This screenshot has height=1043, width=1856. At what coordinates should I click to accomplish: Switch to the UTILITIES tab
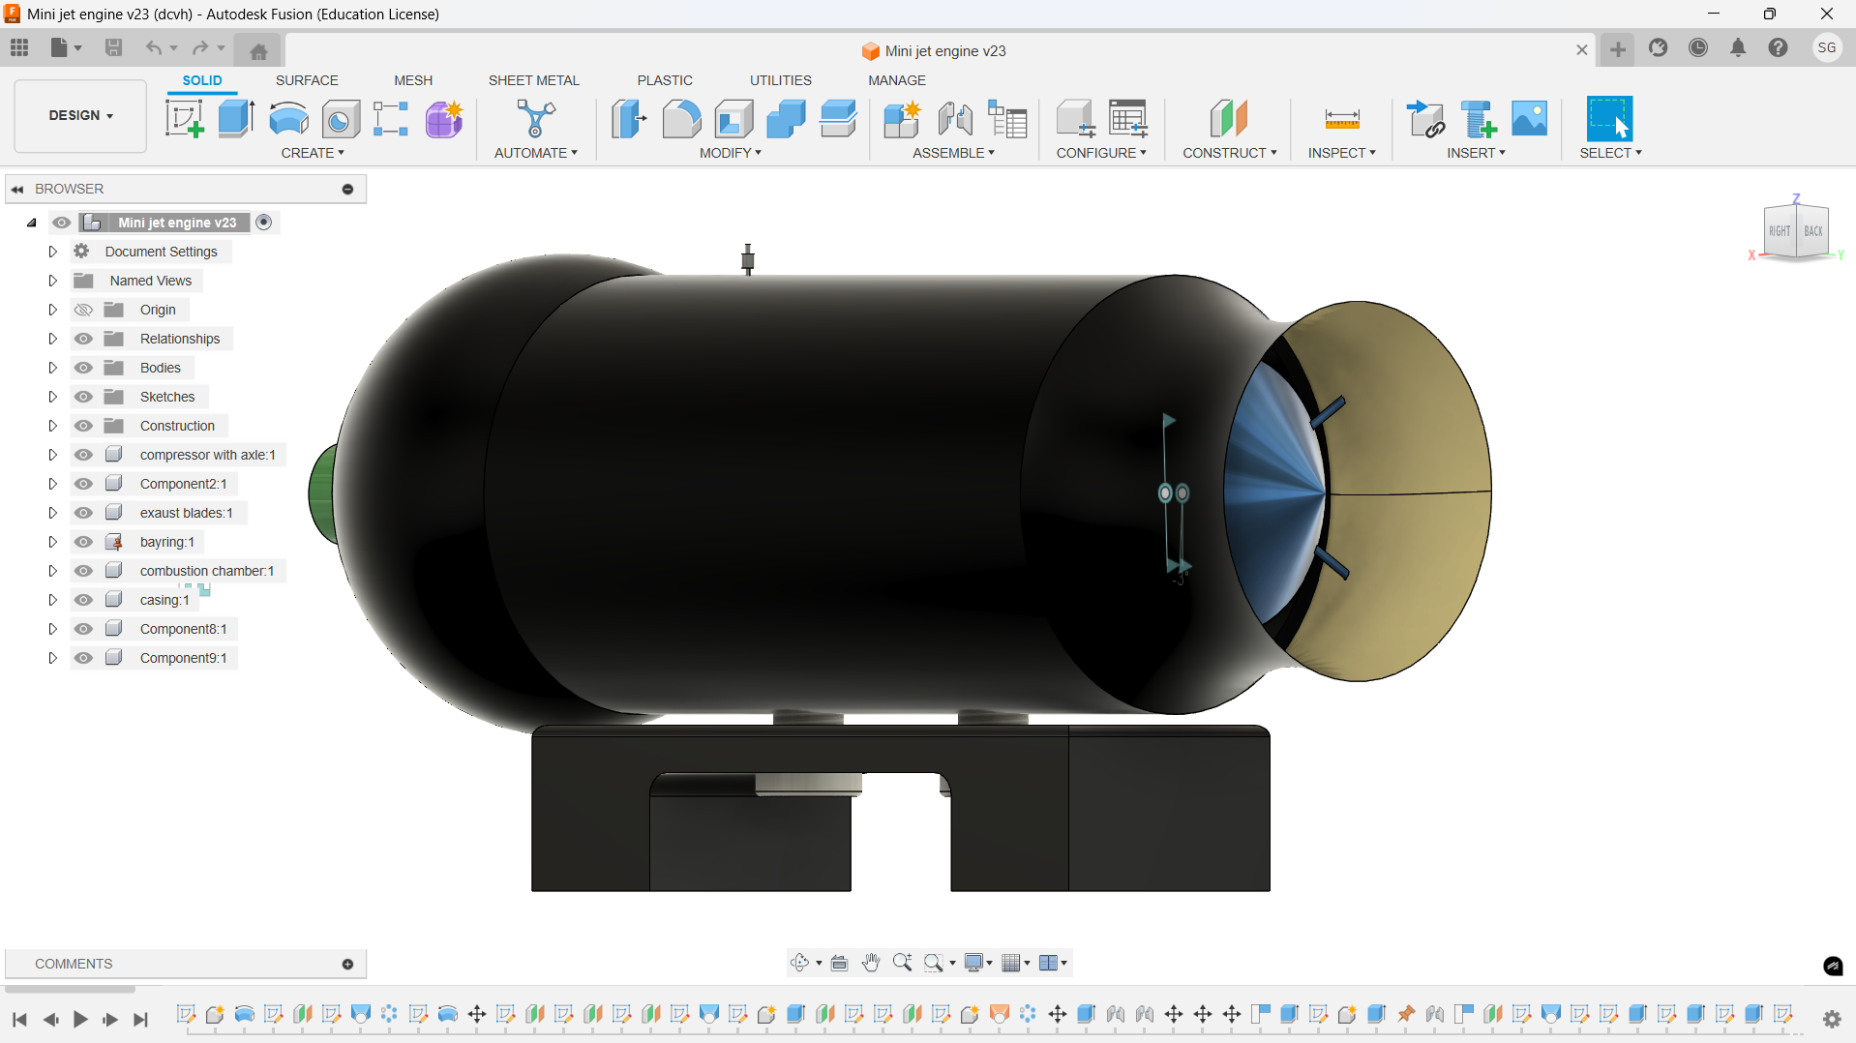(x=781, y=80)
